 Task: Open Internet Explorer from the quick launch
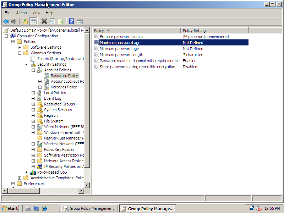pyautogui.click(x=45, y=208)
